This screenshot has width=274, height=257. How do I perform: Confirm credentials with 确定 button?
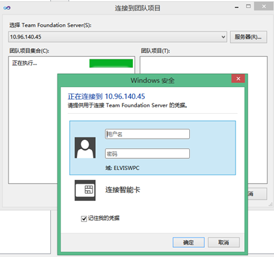click(x=189, y=243)
